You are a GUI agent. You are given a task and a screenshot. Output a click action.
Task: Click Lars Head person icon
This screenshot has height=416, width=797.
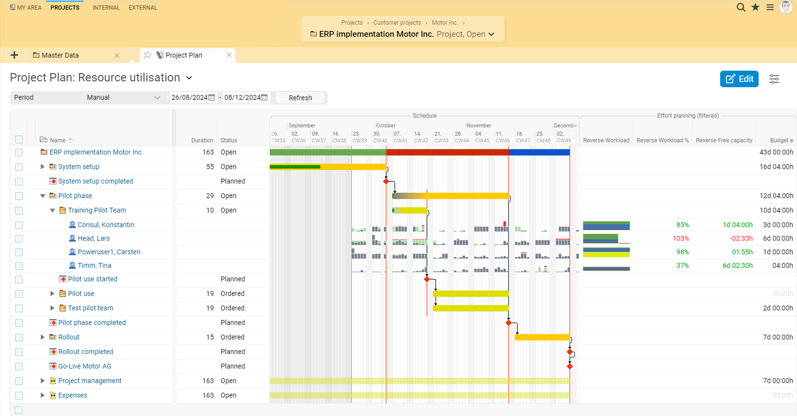[72, 239]
